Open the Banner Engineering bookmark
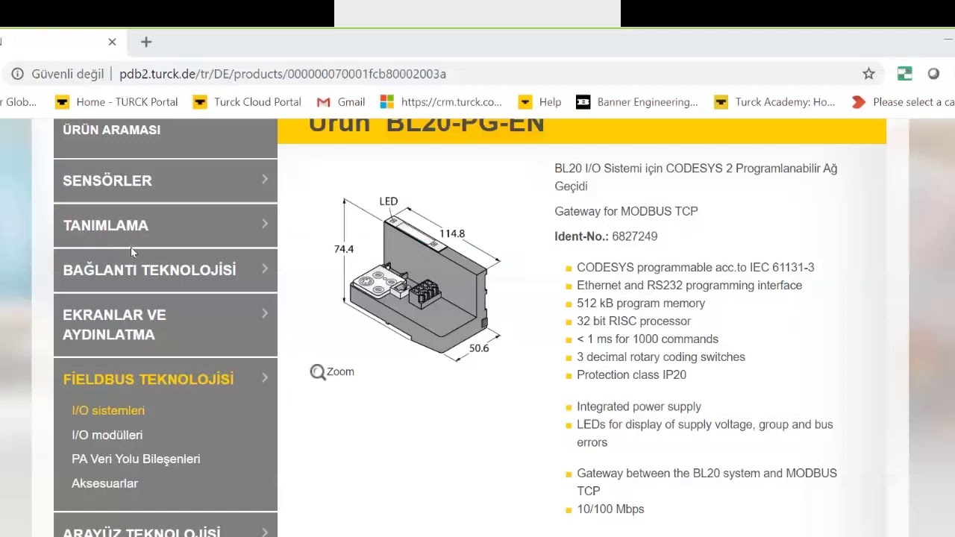The width and height of the screenshot is (955, 537). point(637,102)
